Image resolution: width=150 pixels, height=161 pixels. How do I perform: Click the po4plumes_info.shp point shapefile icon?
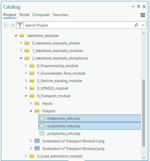(x=42, y=133)
